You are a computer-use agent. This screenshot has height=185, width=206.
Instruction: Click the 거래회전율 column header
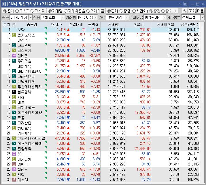coord(166,24)
